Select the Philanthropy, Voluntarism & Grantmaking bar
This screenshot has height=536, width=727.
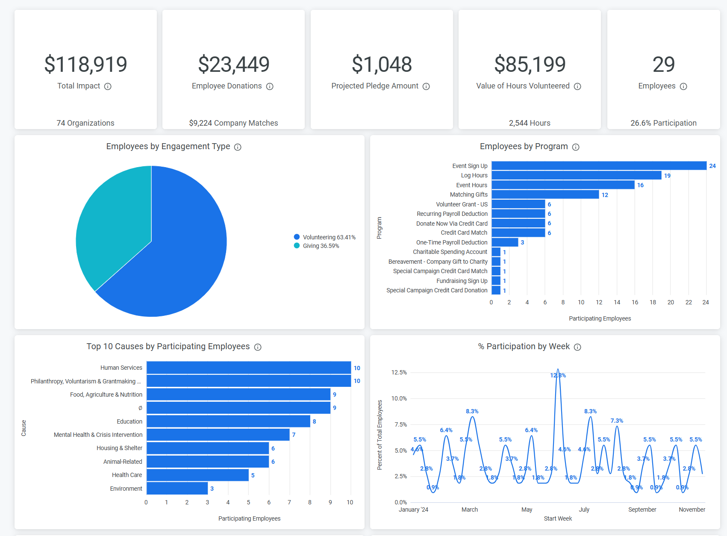tap(249, 381)
